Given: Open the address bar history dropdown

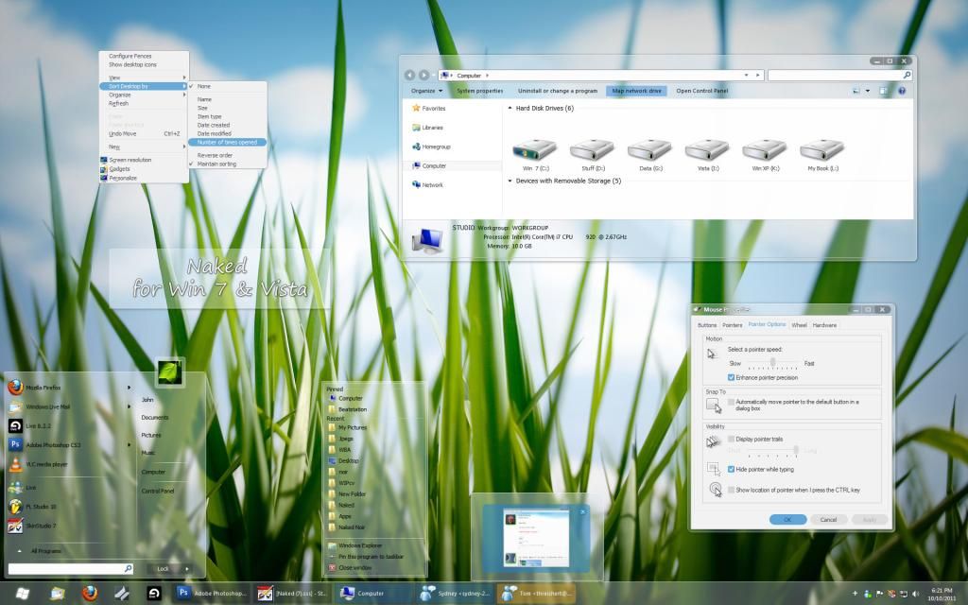Looking at the screenshot, I should point(747,76).
